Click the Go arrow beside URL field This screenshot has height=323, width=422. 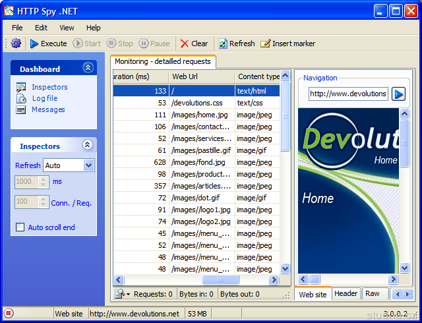tap(398, 94)
